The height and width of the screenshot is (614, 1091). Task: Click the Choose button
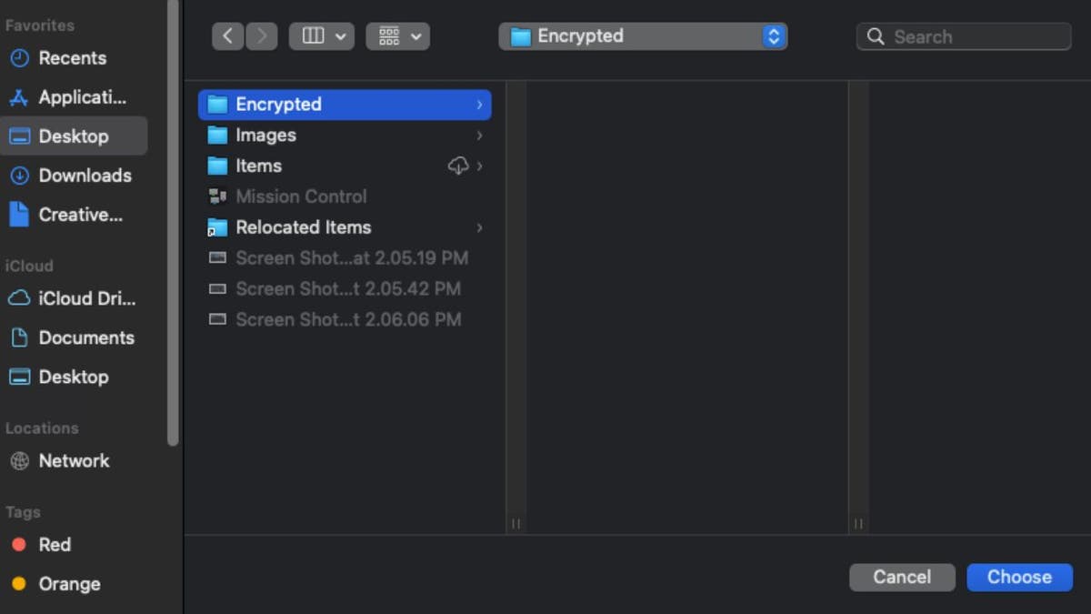1019,577
